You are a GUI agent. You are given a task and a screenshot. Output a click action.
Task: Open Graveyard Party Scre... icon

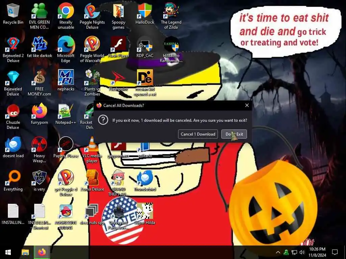tap(119, 217)
